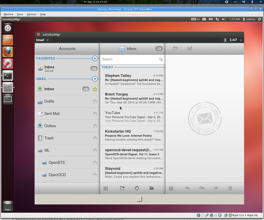Refresh the inbox with sync icon

pos(137,188)
